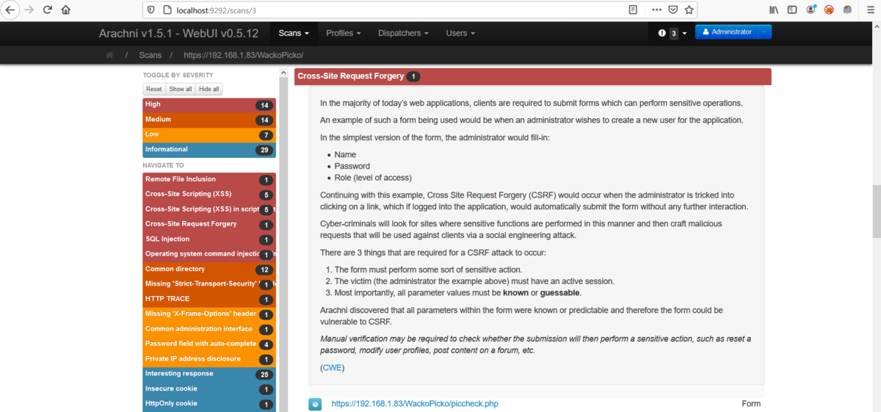Toggle Low severity issues
Viewport: 881px width, 412px height.
click(209, 135)
